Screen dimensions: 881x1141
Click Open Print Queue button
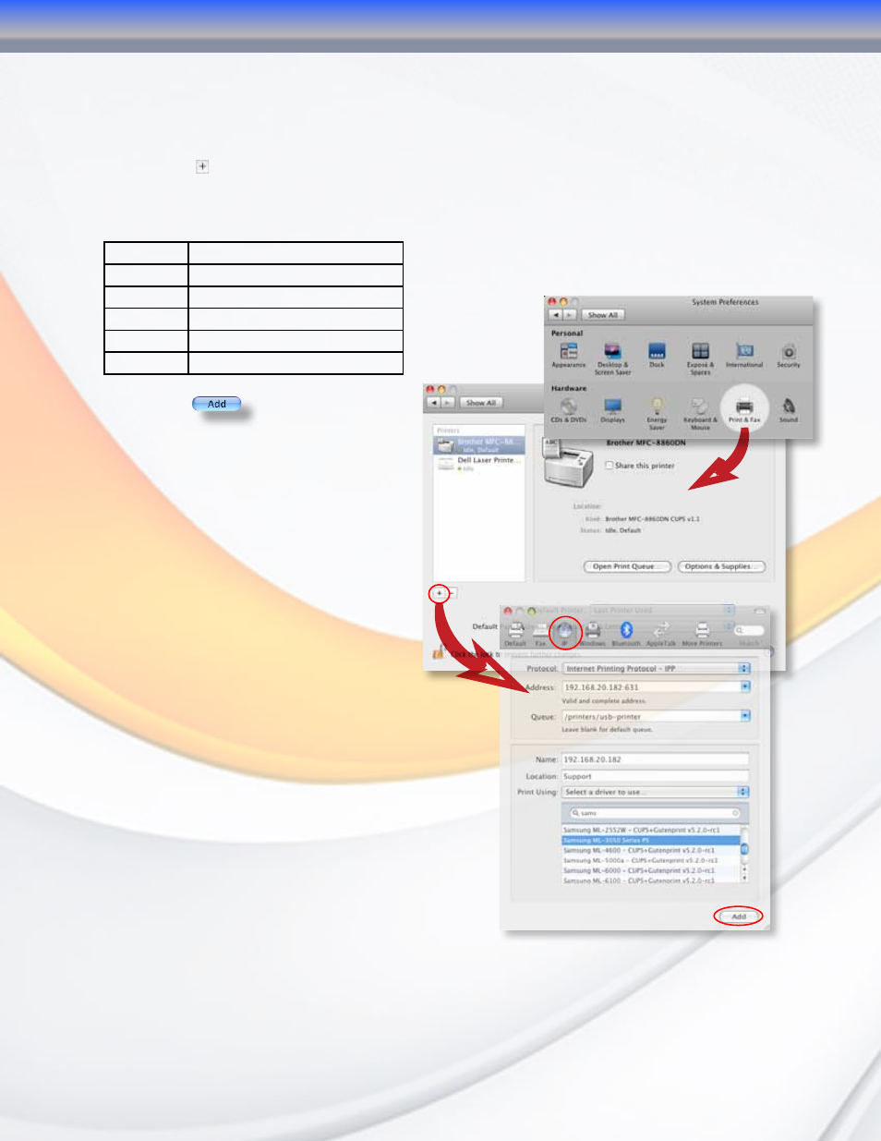pos(627,566)
